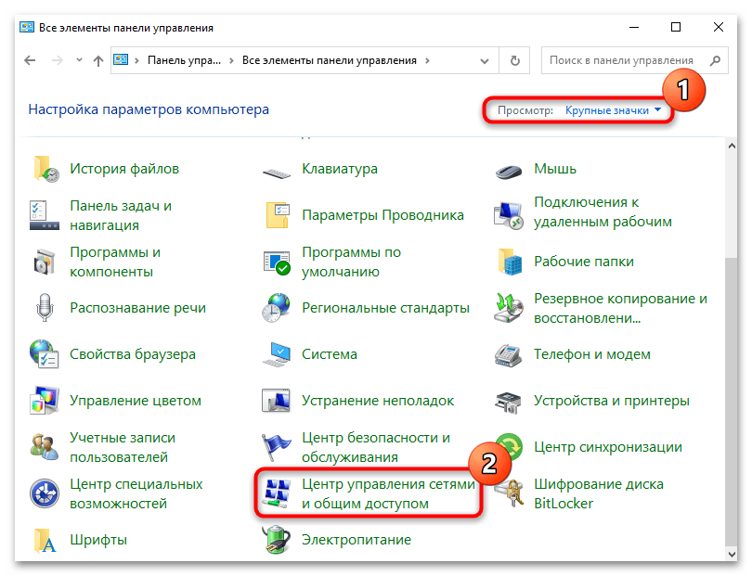
Task: Click the Мышь mouse icon
Action: coord(509,171)
